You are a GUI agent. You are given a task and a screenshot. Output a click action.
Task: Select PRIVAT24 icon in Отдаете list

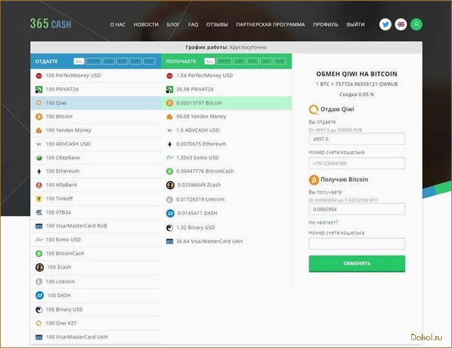(x=39, y=90)
